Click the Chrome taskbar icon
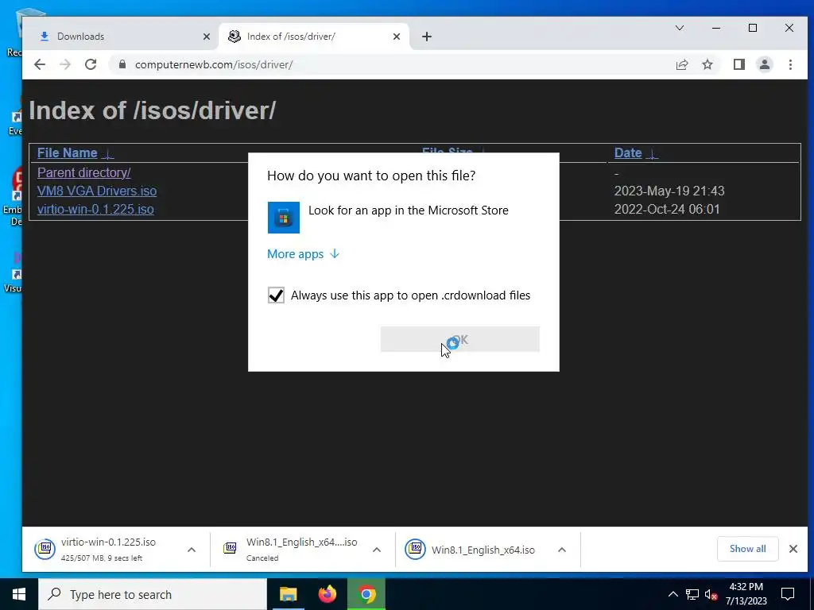814x610 pixels. tap(366, 594)
